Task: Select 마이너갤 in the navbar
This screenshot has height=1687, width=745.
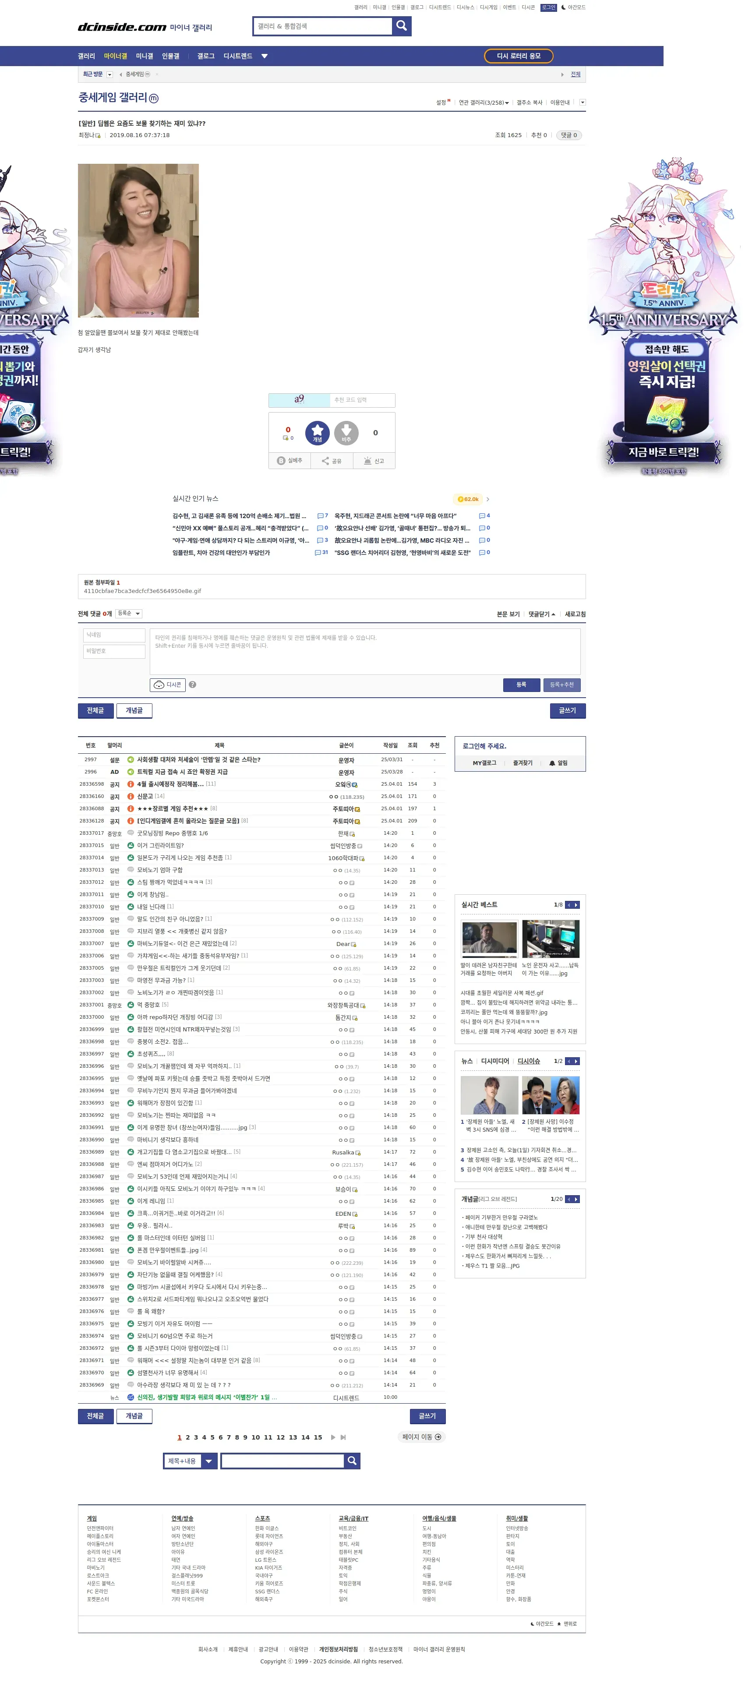Action: (115, 56)
